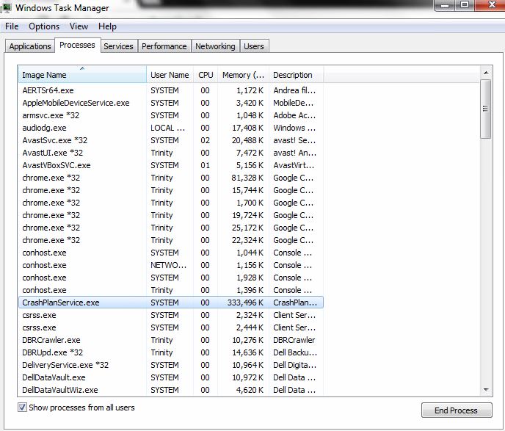Select the armsvc.exe *32 process
This screenshot has width=505, height=431.
click(171, 115)
